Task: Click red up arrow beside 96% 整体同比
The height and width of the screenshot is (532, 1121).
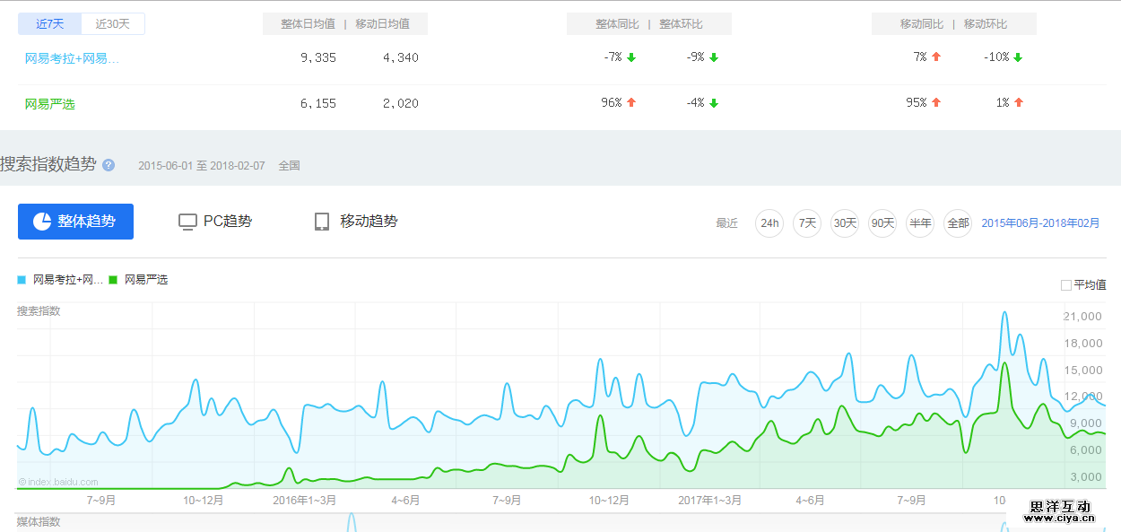Action: pos(631,103)
